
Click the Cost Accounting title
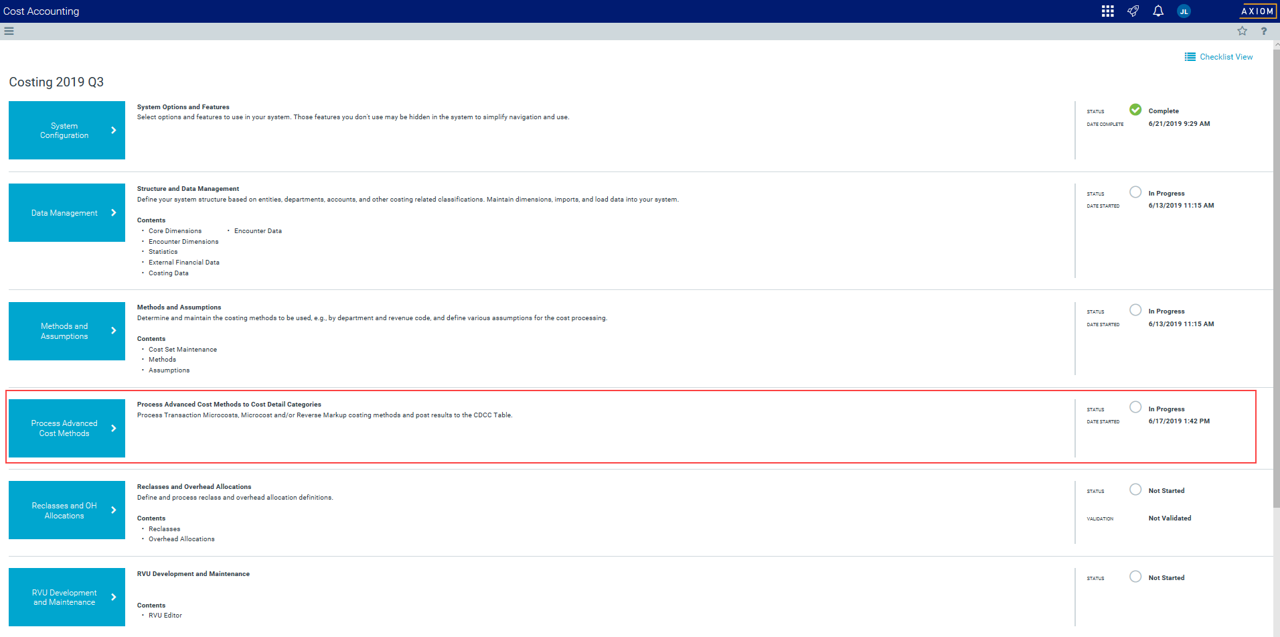[41, 11]
